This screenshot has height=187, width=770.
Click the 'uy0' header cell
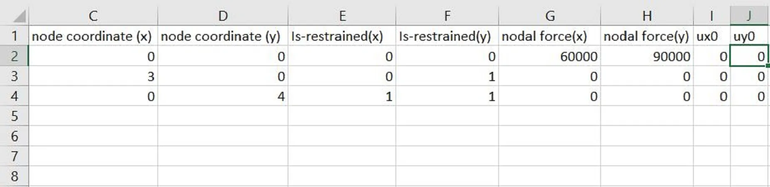point(749,36)
